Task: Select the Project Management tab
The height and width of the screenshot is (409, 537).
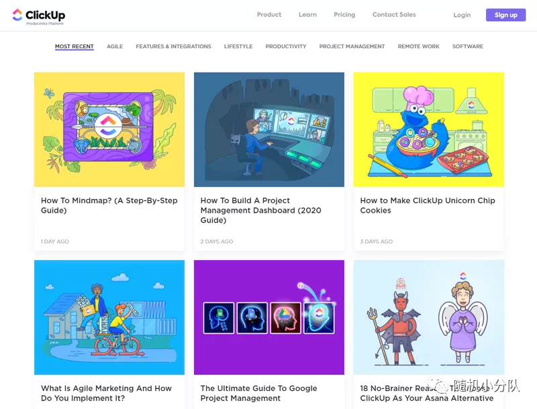Action: [352, 47]
